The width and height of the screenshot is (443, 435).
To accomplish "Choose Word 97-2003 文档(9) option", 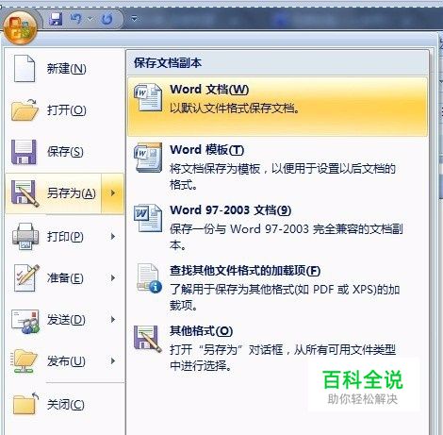I will 277,227.
